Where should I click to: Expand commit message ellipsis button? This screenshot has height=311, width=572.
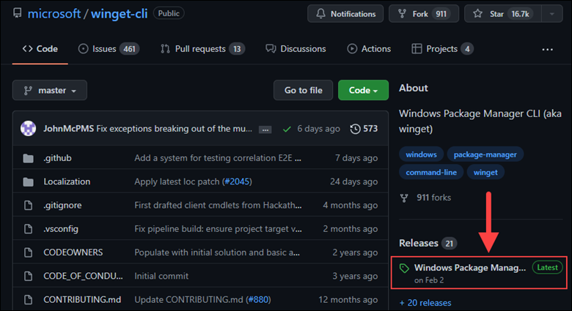[x=265, y=130]
